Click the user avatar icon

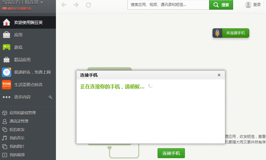pos(248,5)
